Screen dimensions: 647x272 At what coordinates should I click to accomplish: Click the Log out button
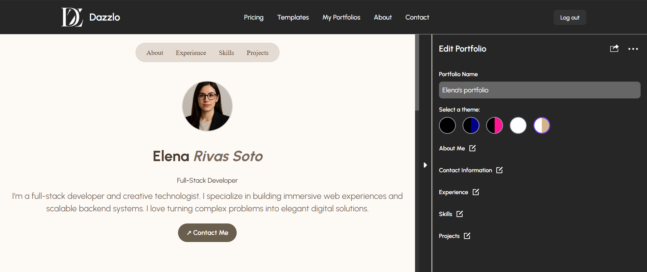click(570, 18)
